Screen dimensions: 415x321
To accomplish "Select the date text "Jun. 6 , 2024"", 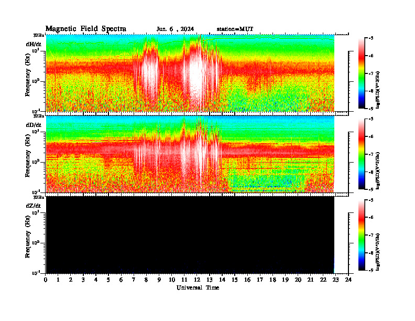I will pyautogui.click(x=175, y=29).
